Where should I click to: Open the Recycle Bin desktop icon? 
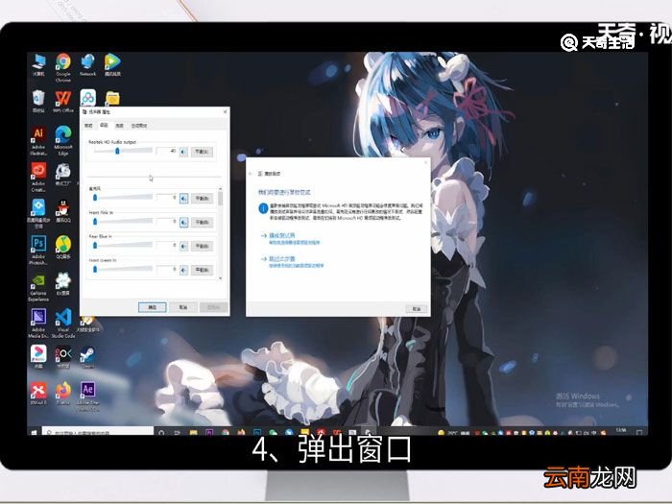pos(38,101)
